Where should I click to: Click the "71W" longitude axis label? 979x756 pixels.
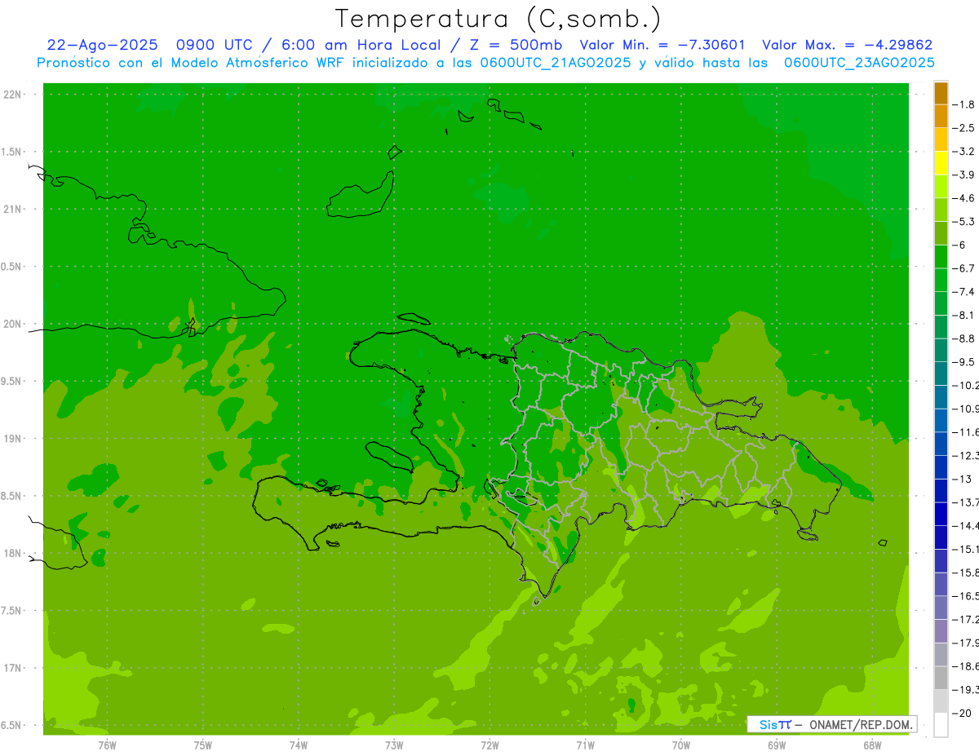click(x=585, y=745)
